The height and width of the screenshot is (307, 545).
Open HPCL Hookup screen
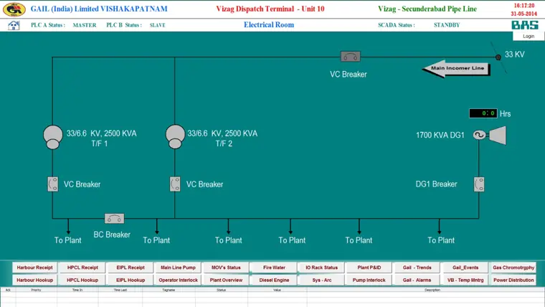(82, 280)
